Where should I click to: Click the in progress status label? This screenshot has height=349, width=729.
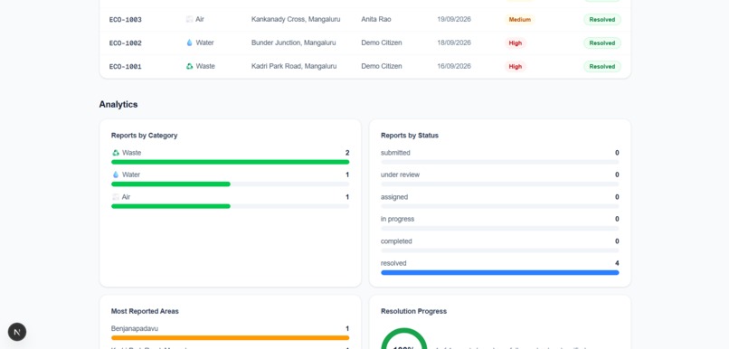coord(397,219)
